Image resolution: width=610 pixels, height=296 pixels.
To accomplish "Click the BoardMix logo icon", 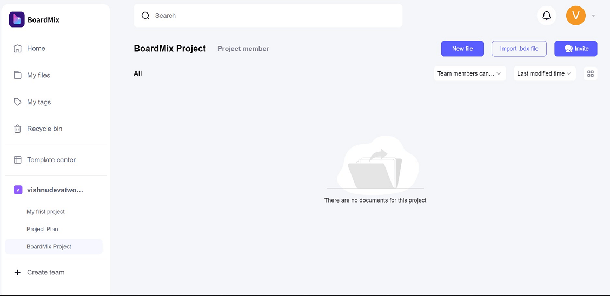I will pos(17,19).
